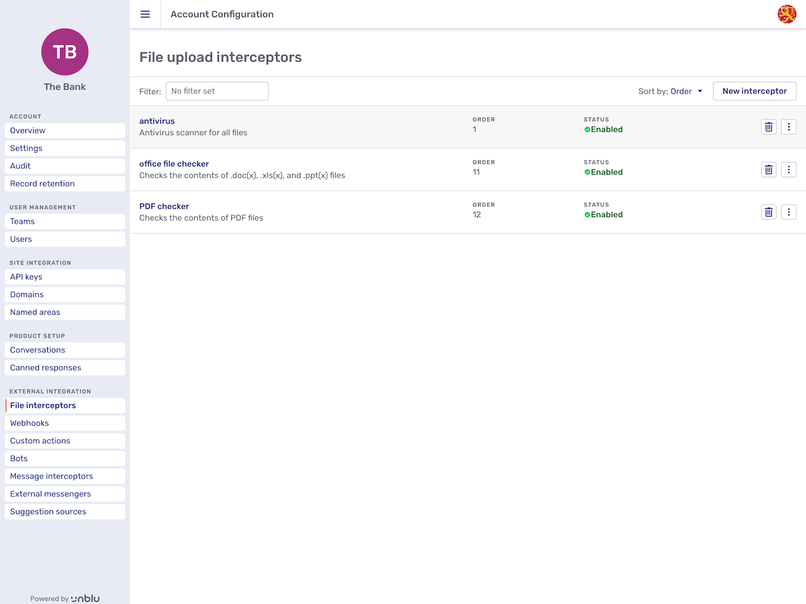This screenshot has height=604, width=806.
Task: Create a New interceptor
Action: pyautogui.click(x=754, y=91)
